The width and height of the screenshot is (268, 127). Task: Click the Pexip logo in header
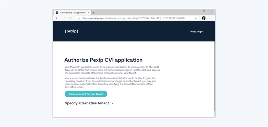[71, 31]
